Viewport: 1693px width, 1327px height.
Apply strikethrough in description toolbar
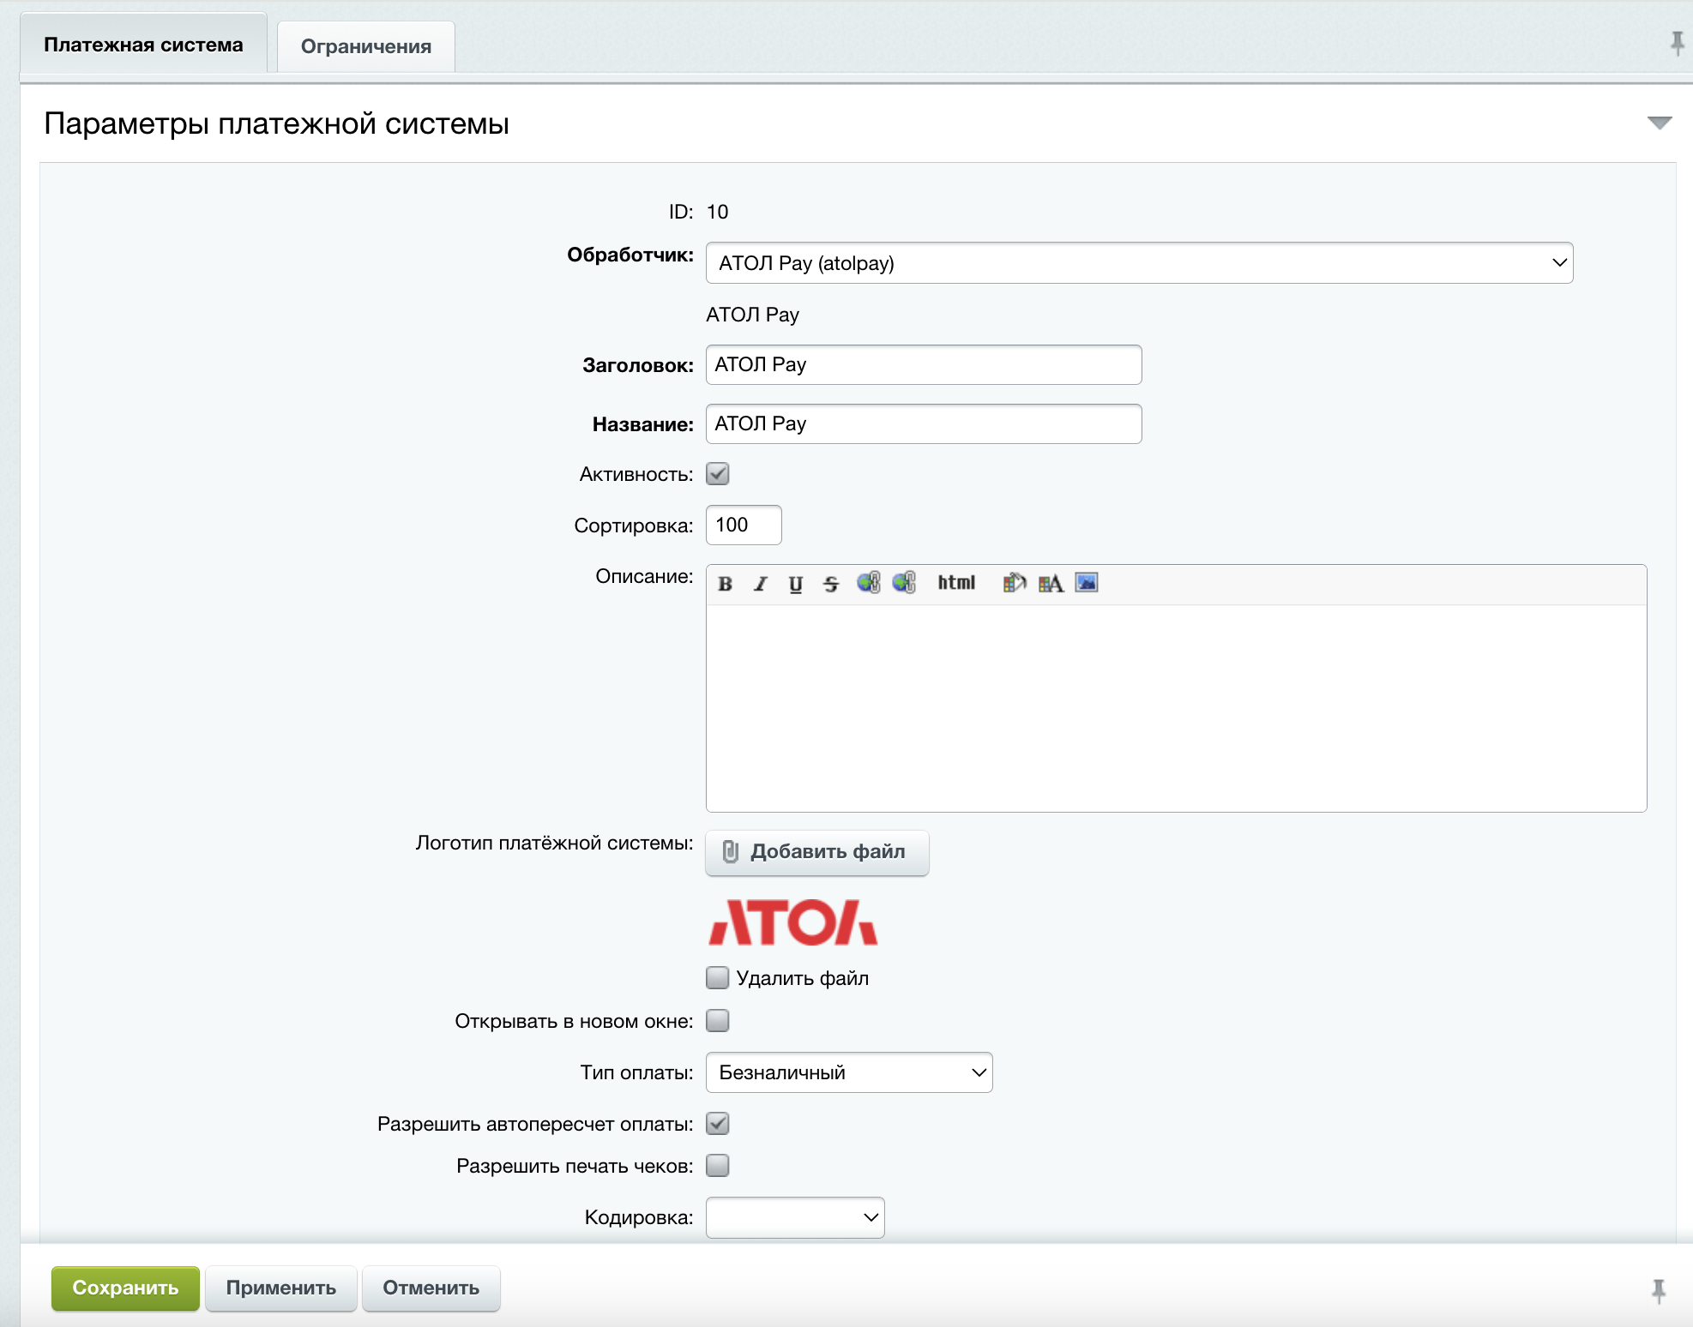click(830, 584)
